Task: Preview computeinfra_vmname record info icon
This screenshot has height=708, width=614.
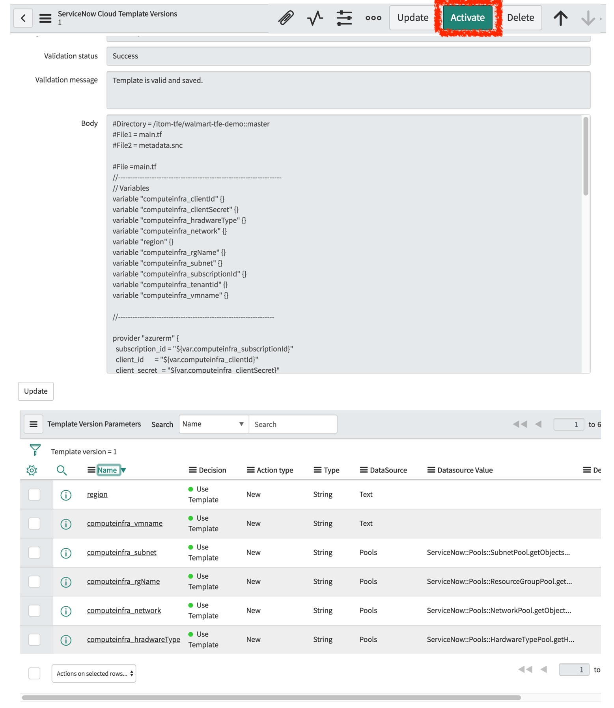Action: (x=66, y=524)
